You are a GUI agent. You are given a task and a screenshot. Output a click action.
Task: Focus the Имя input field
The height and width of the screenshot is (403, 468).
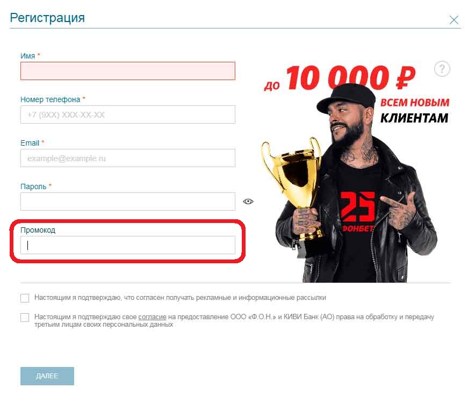click(x=128, y=71)
